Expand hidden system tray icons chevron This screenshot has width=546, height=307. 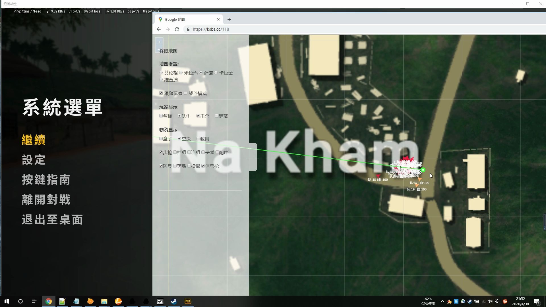pyautogui.click(x=442, y=301)
